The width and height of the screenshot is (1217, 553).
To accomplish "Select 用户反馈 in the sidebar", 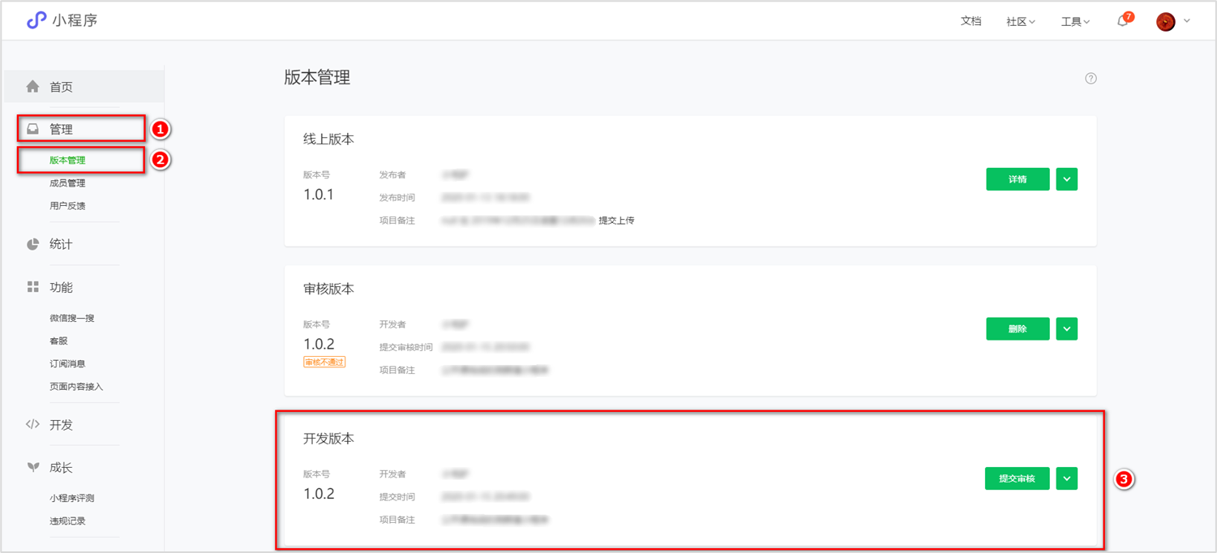I will coord(67,206).
